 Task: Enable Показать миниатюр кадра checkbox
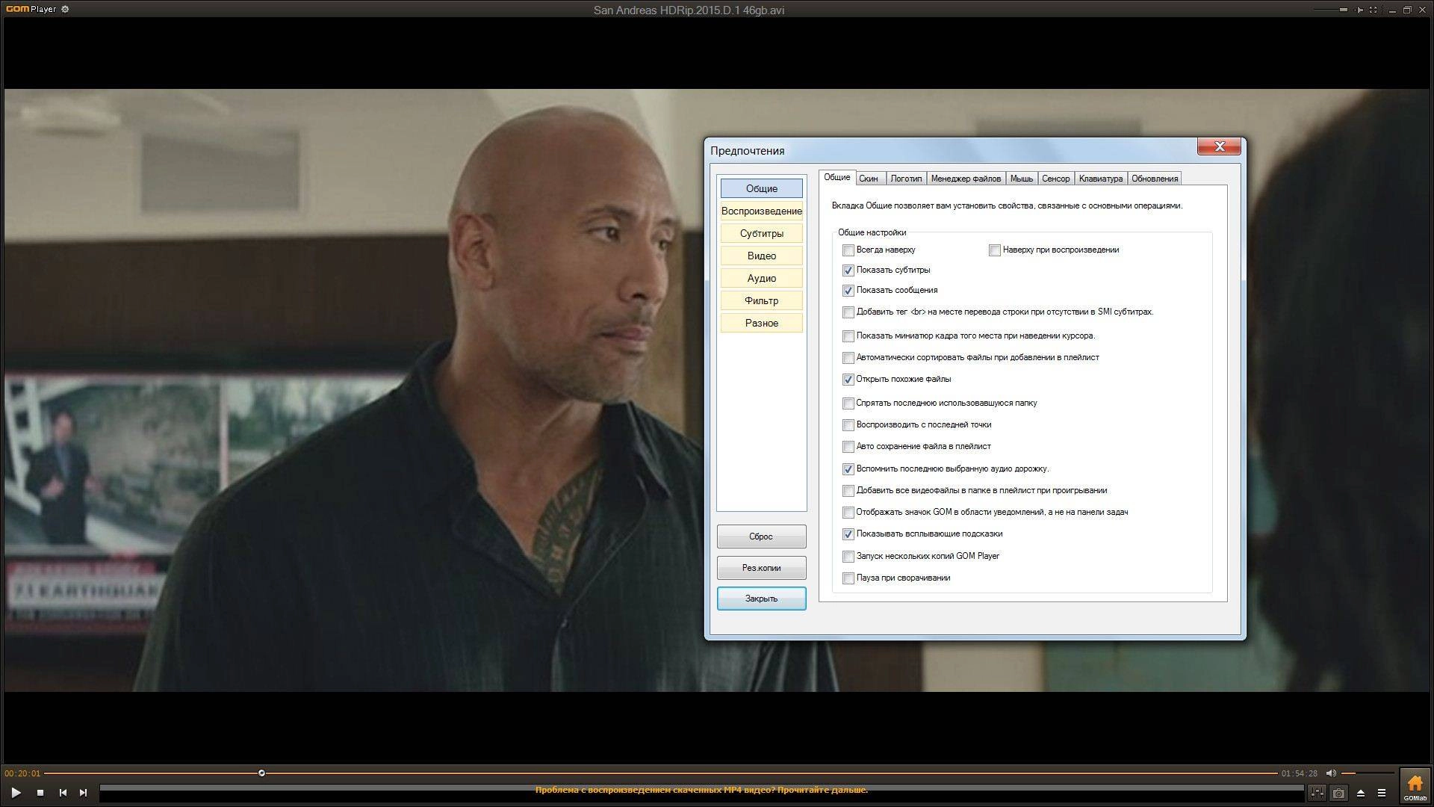pos(848,336)
